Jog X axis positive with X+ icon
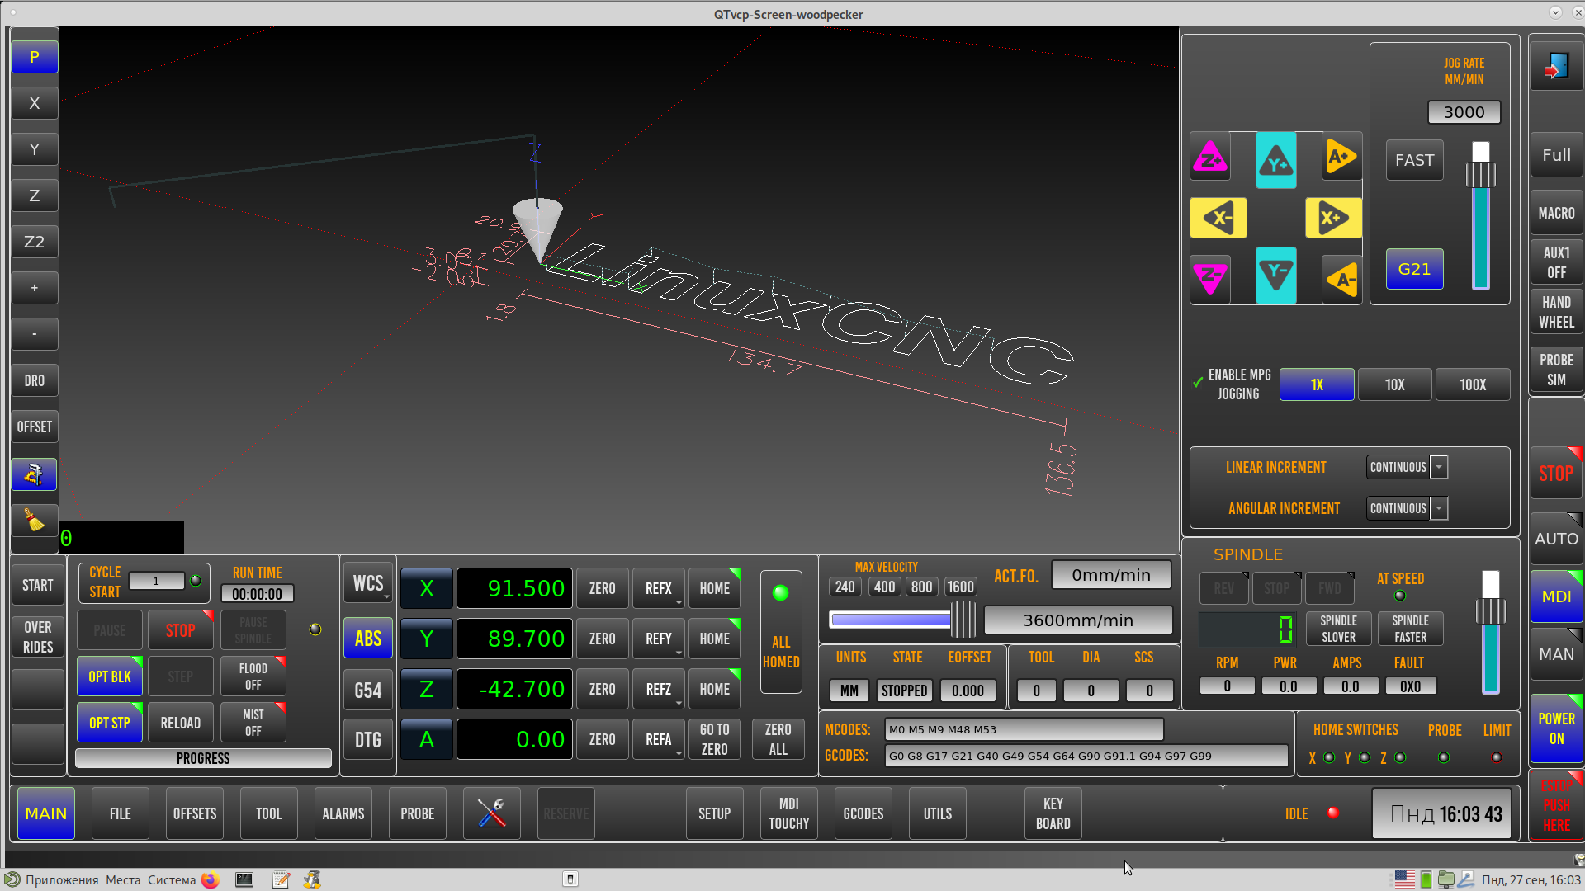 click(x=1333, y=218)
